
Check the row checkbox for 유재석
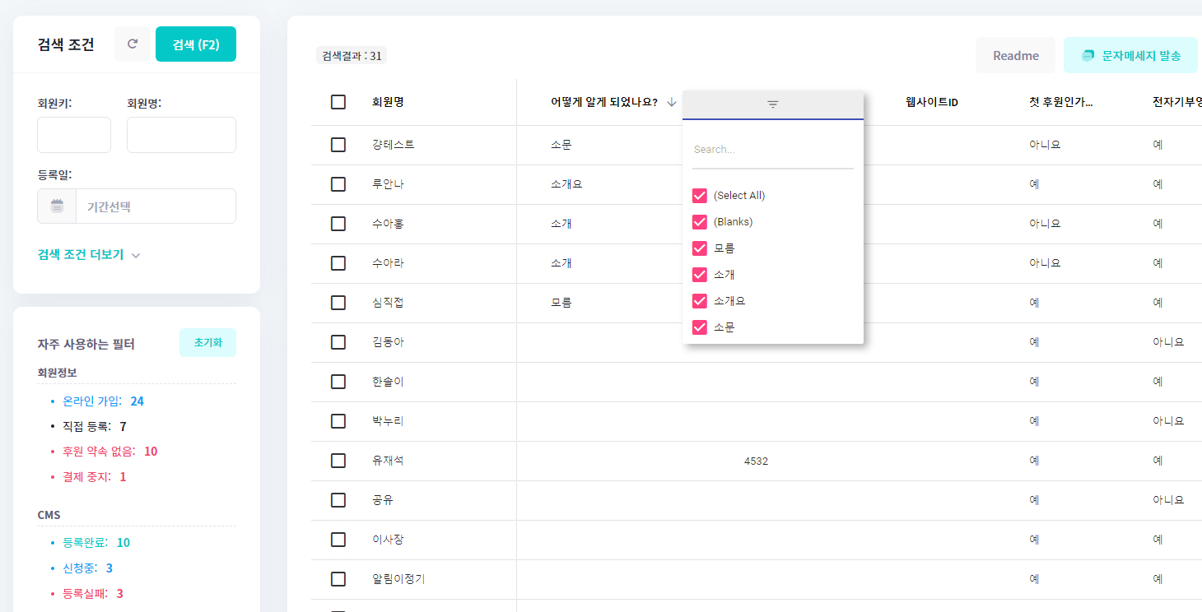pyautogui.click(x=338, y=461)
